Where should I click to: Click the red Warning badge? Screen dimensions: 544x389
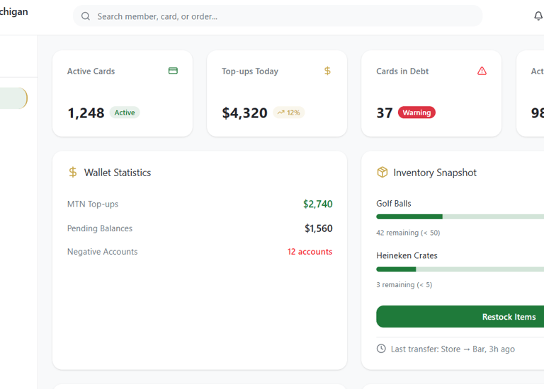pos(416,112)
